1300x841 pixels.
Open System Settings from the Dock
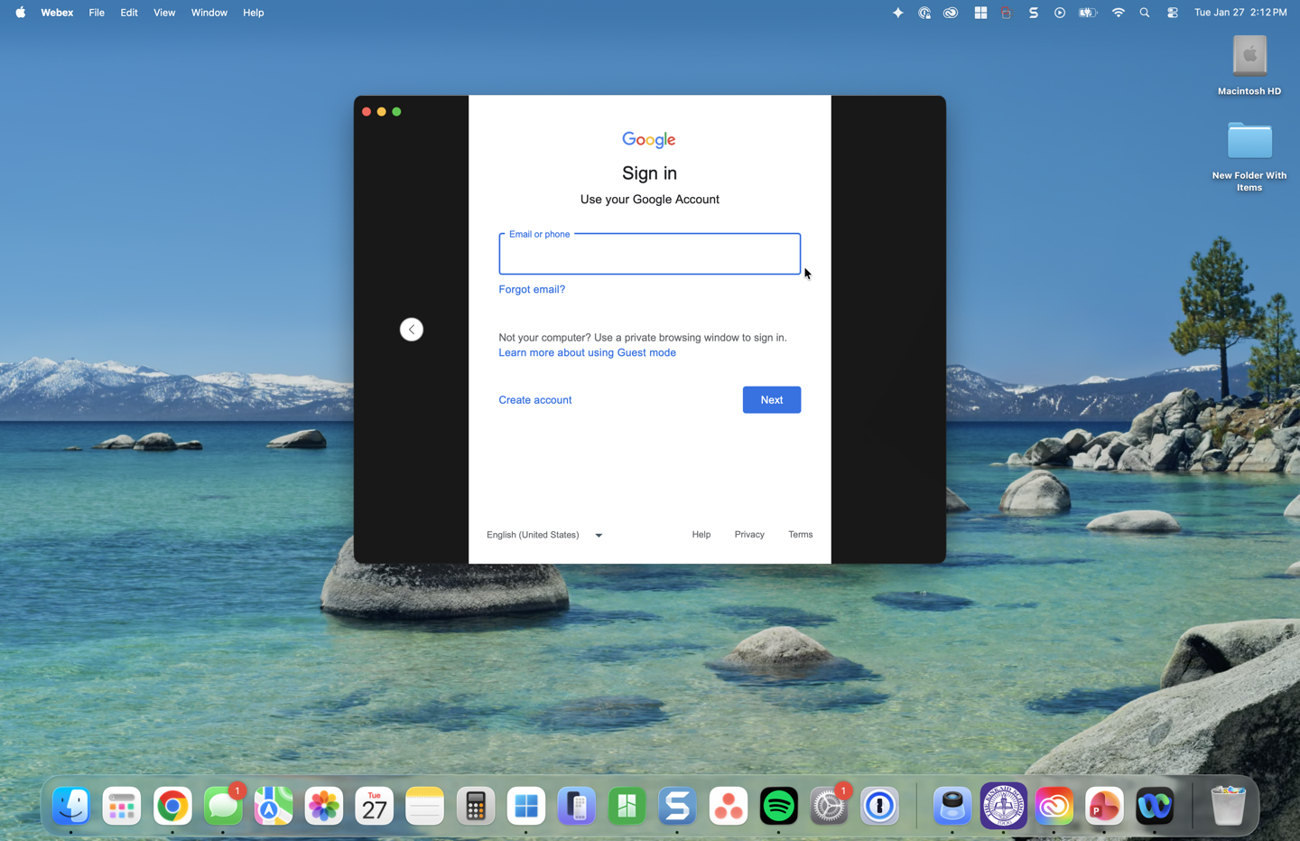tap(830, 806)
